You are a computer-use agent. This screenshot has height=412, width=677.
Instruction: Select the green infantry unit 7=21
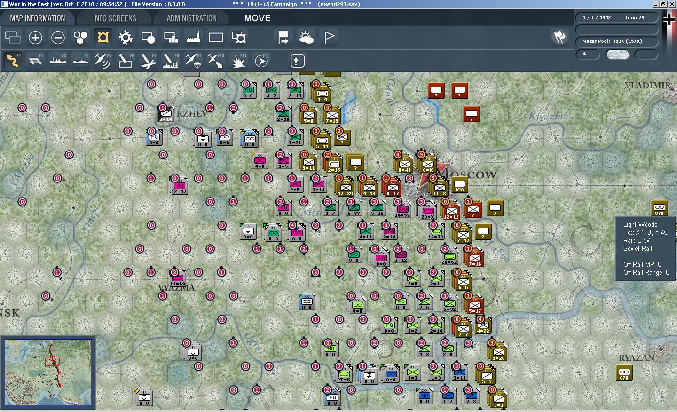tap(295, 137)
